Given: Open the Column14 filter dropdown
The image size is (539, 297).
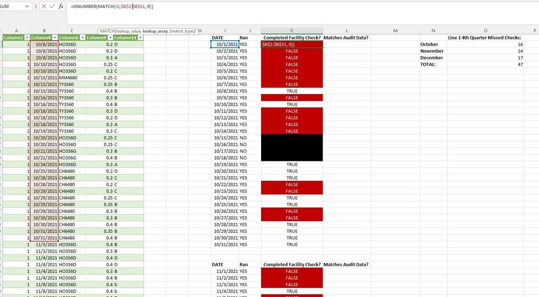Looking at the screenshot, I should click(141, 37).
